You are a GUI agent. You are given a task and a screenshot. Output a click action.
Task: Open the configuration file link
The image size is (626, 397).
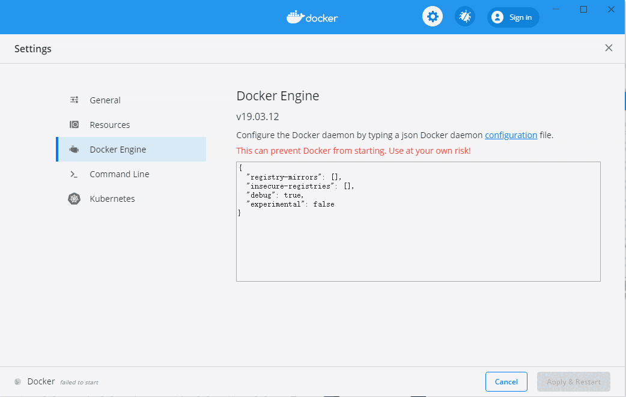click(511, 135)
